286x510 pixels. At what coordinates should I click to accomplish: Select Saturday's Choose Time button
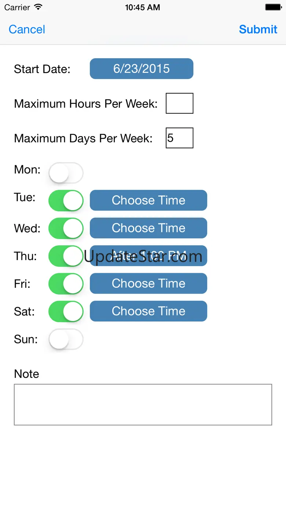(148, 311)
